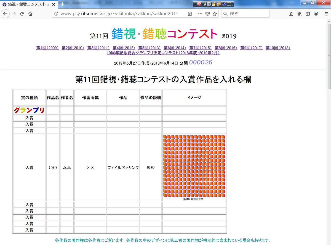Viewport: 331px width, 245px height.
Task: Click the IME red ATOK icon
Action: tap(199, 4)
